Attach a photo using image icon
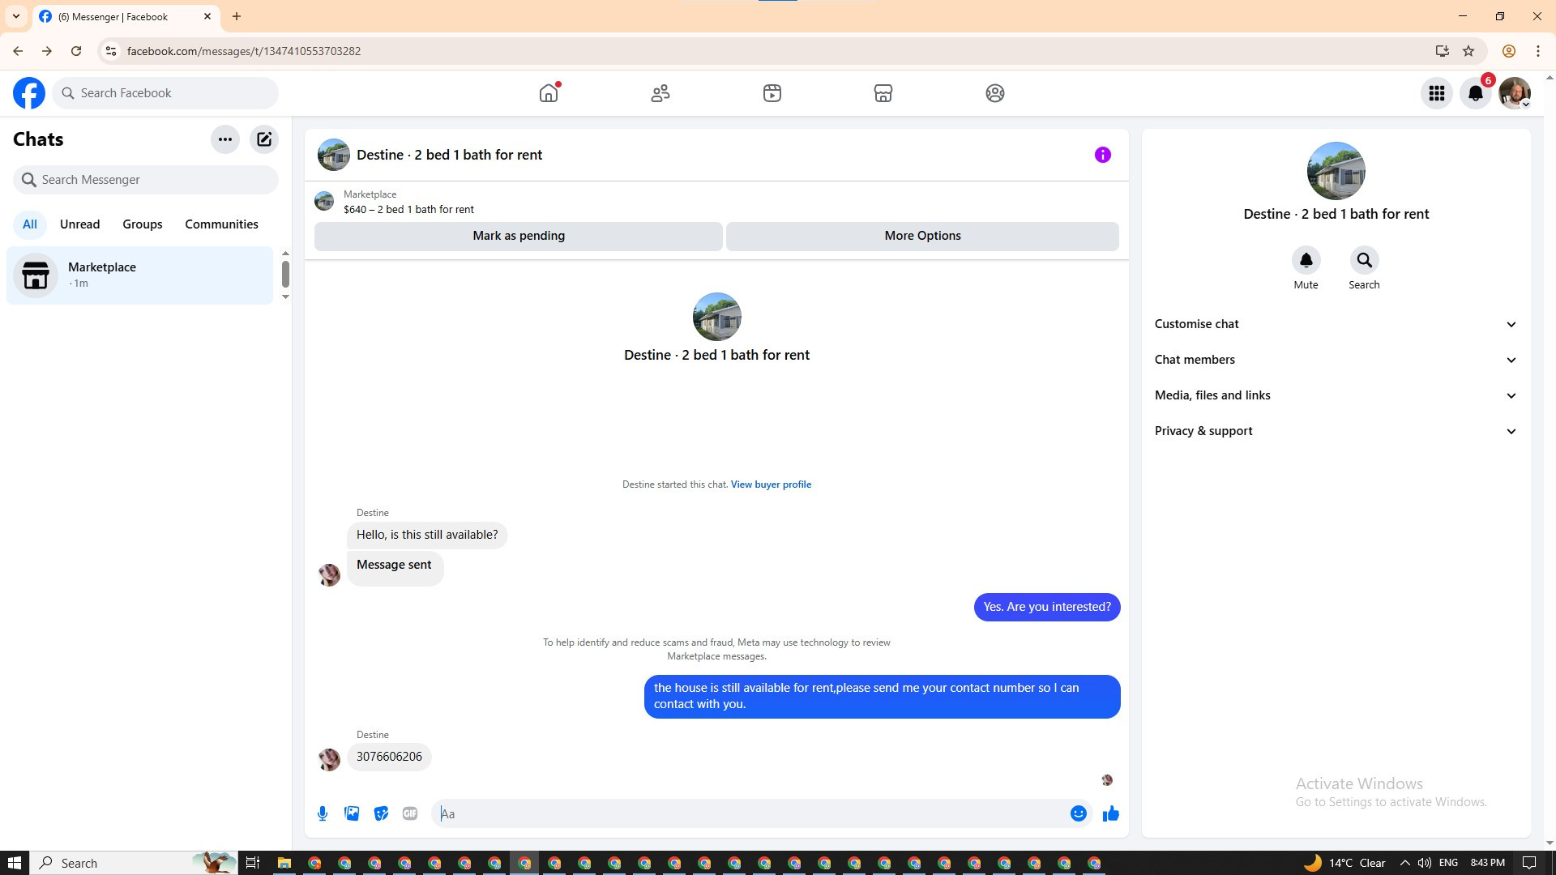This screenshot has height=875, width=1556. pos(352,813)
